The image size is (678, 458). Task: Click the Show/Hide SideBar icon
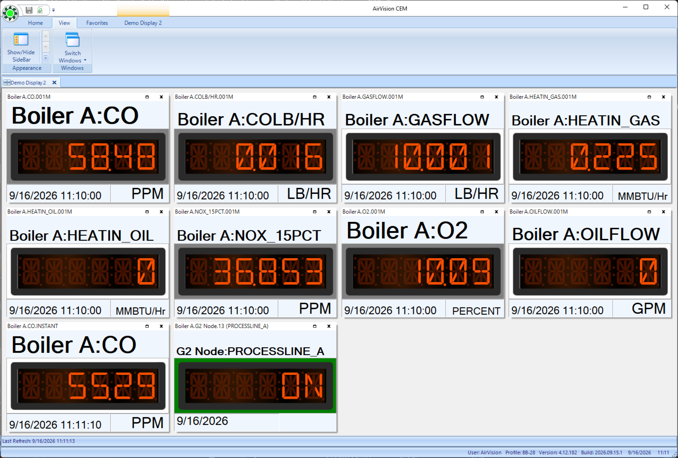coord(21,39)
